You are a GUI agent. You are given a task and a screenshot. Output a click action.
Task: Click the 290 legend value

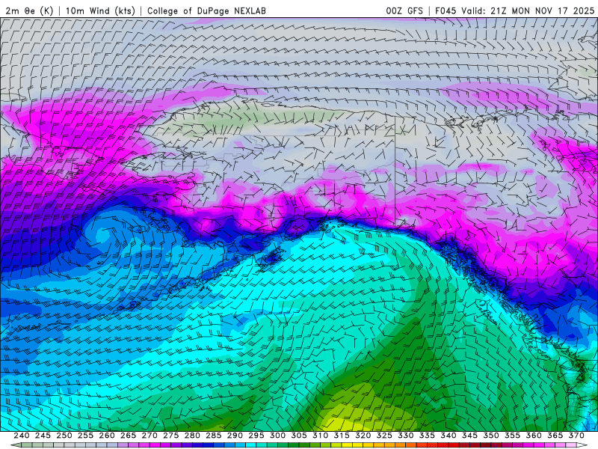(235, 436)
